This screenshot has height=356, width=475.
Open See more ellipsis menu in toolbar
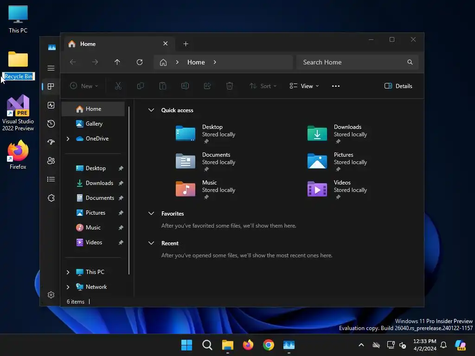[x=336, y=86]
